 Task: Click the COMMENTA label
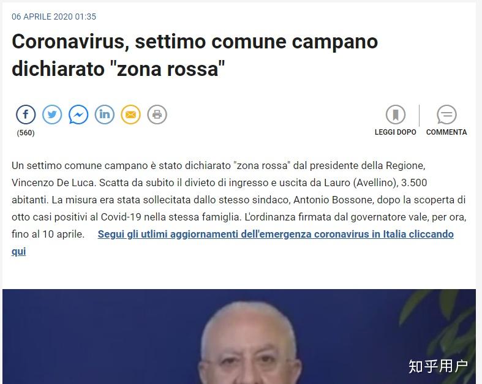[x=446, y=132]
